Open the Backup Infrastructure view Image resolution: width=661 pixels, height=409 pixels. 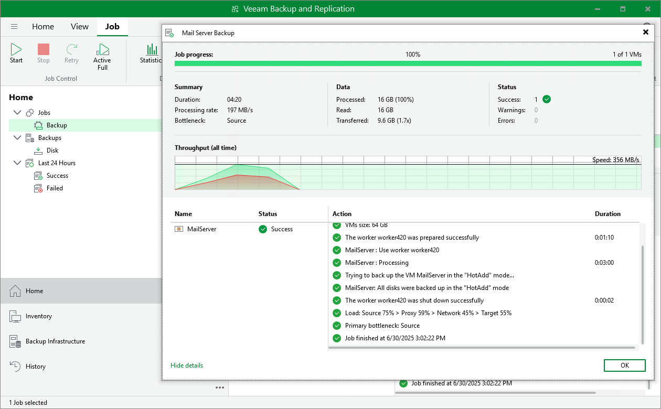pos(81,341)
